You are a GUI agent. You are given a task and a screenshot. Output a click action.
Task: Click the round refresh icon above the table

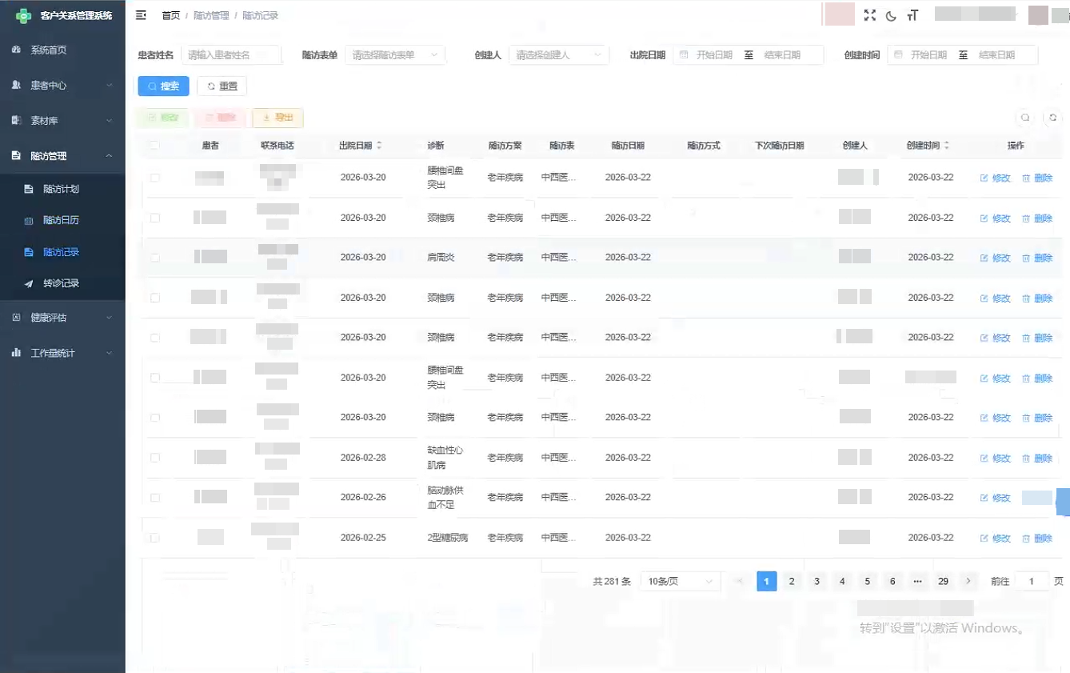point(1053,118)
